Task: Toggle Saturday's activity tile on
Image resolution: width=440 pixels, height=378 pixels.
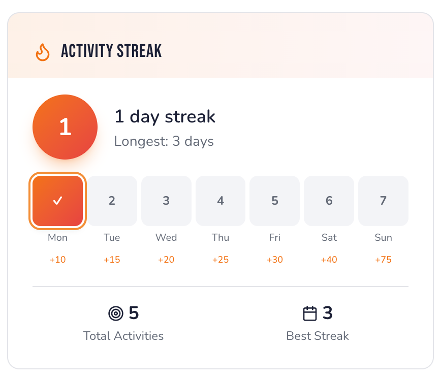Action: [x=329, y=200]
